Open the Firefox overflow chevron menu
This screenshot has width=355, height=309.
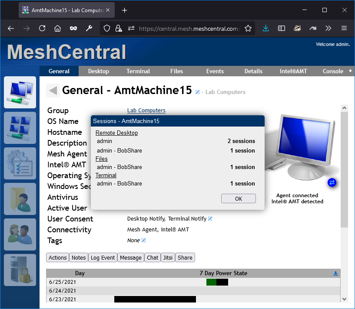[x=329, y=28]
